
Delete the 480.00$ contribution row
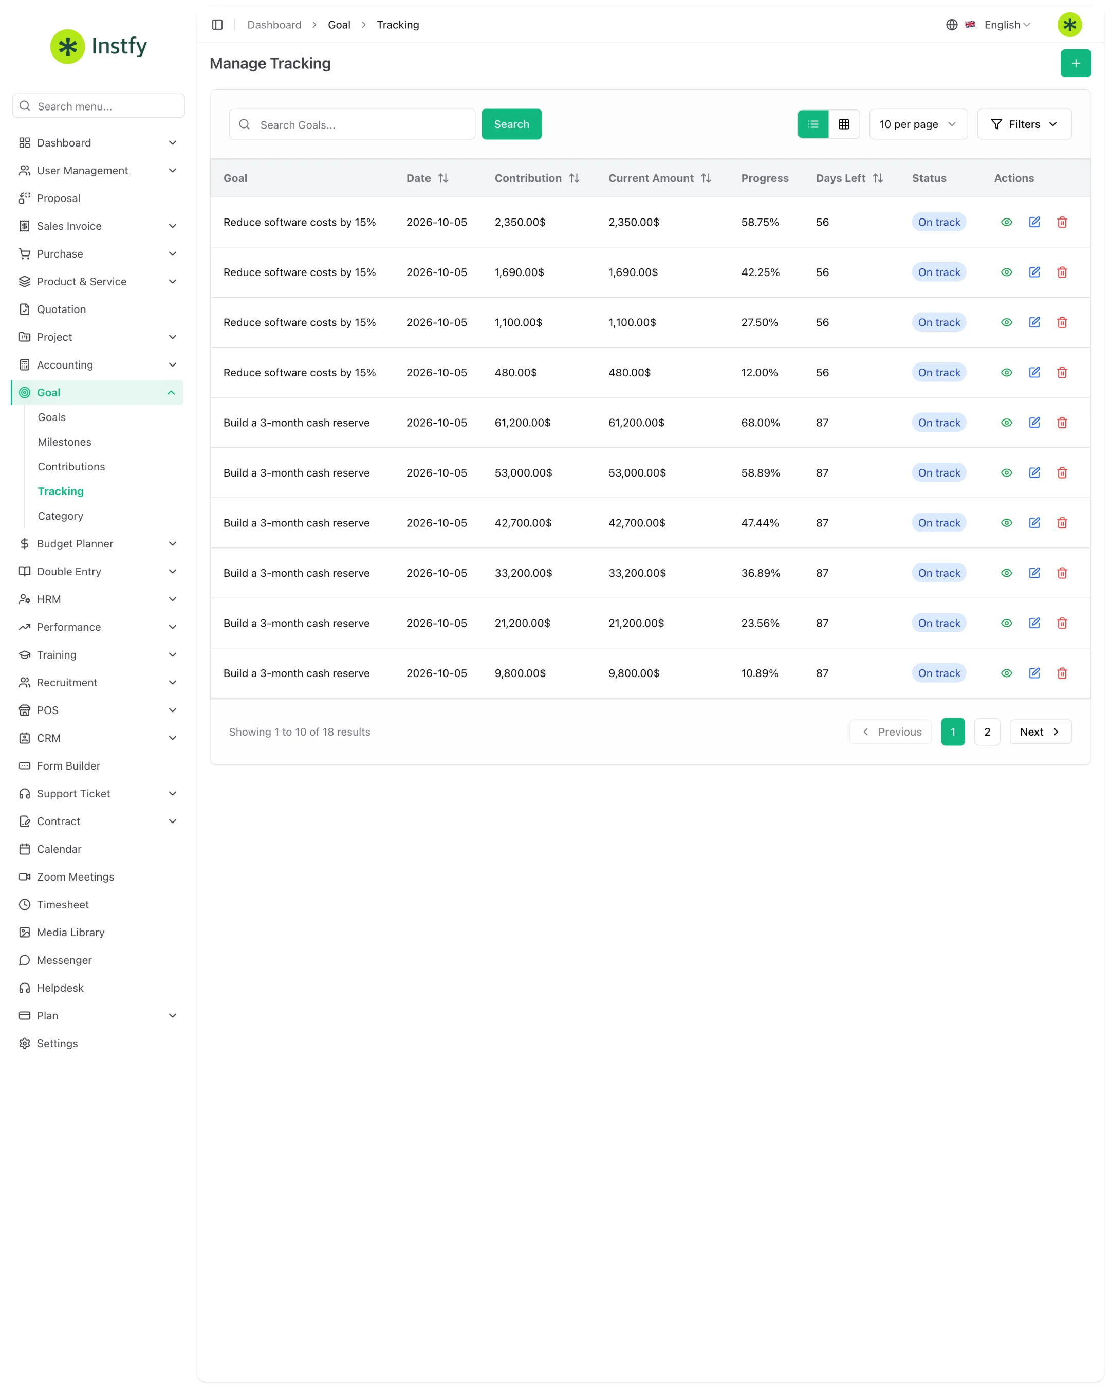click(x=1061, y=373)
